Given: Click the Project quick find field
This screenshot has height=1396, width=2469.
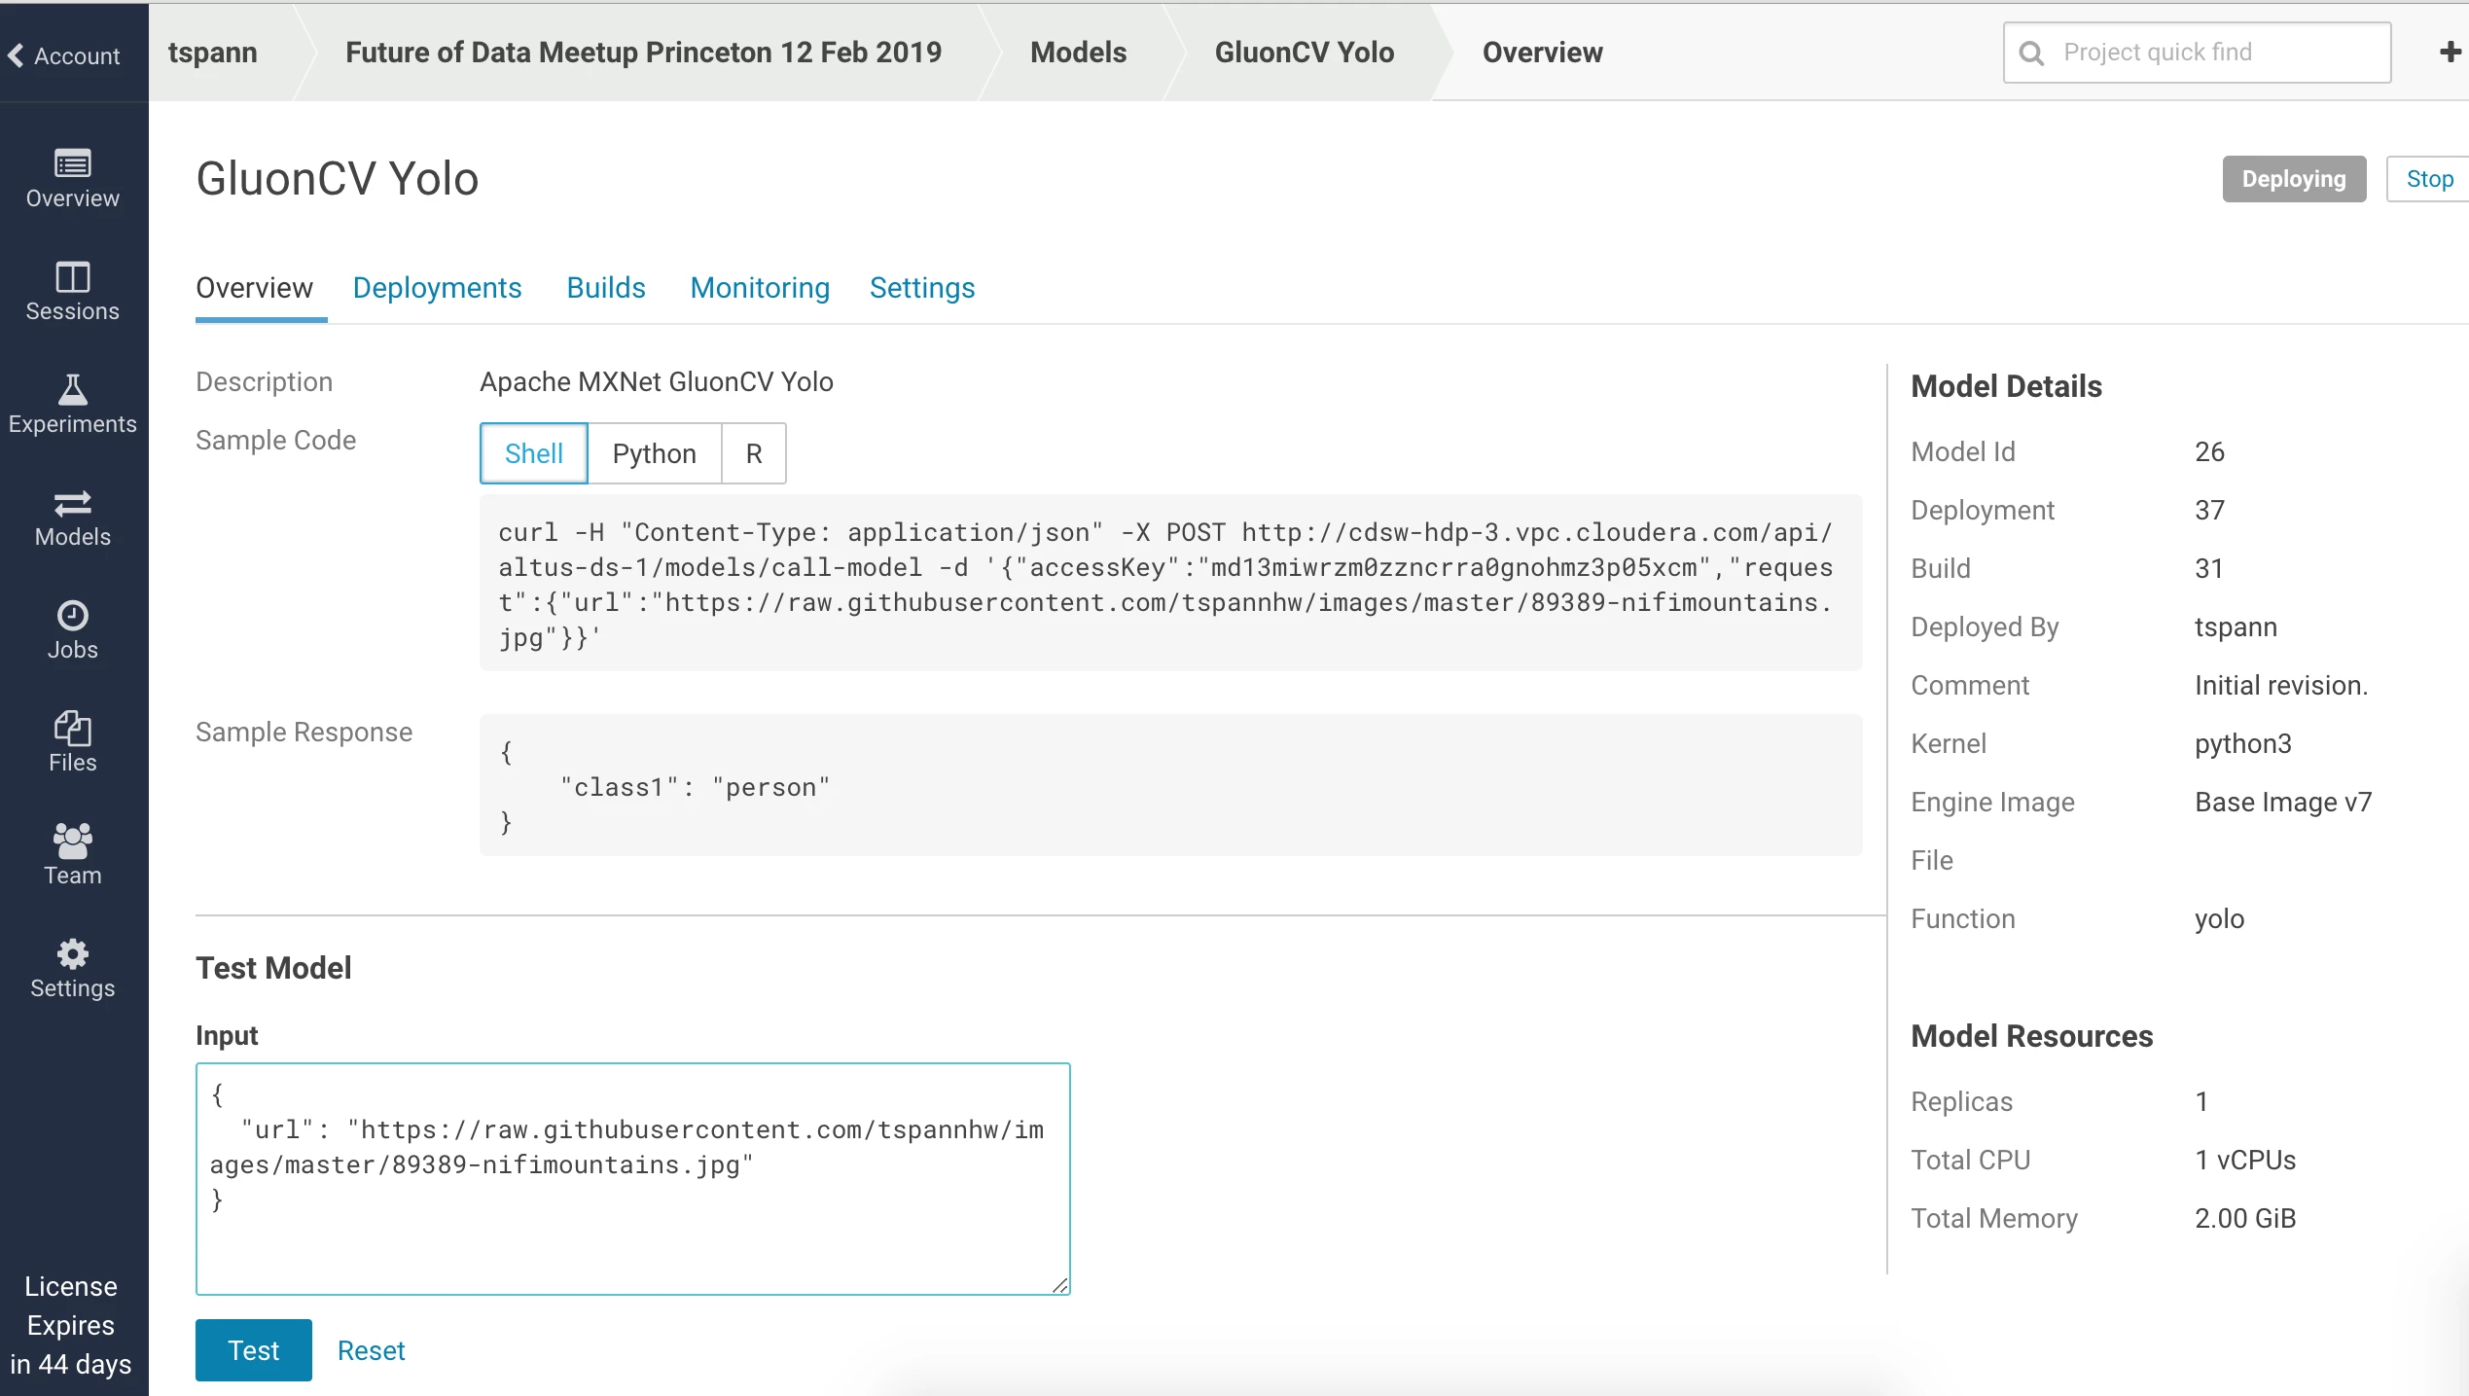Looking at the screenshot, I should coord(2197,53).
